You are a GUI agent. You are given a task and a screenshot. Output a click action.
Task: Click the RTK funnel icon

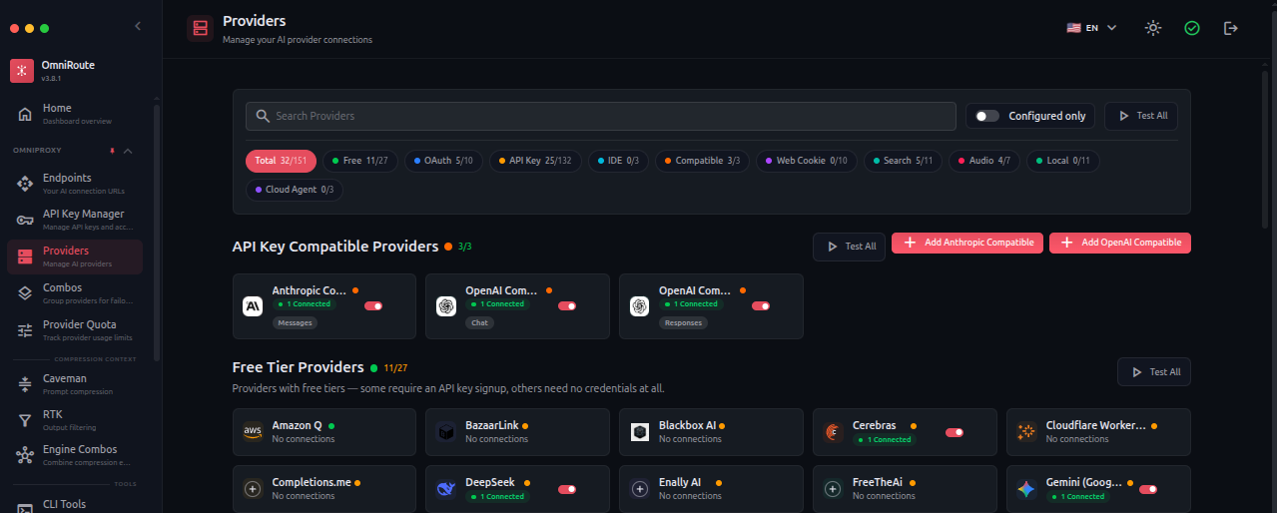[x=25, y=420]
